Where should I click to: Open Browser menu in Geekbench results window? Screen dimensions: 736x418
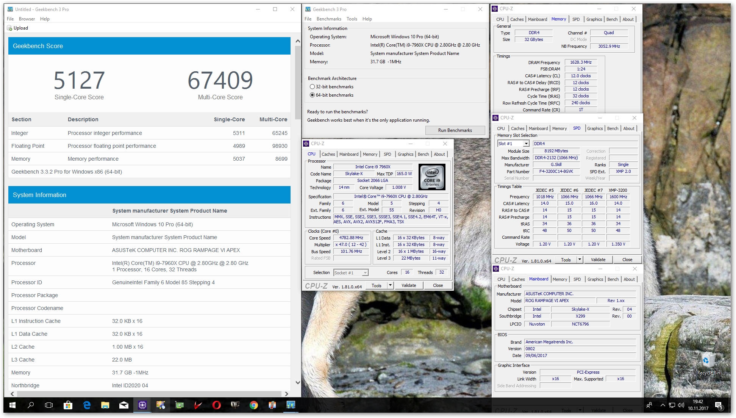(27, 19)
